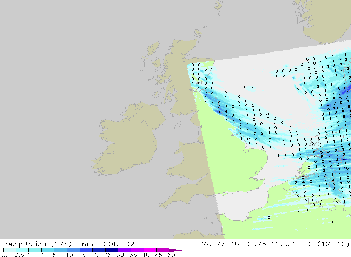
Task: Select the 2–5 mm legend color swatch
Action: [48, 250]
